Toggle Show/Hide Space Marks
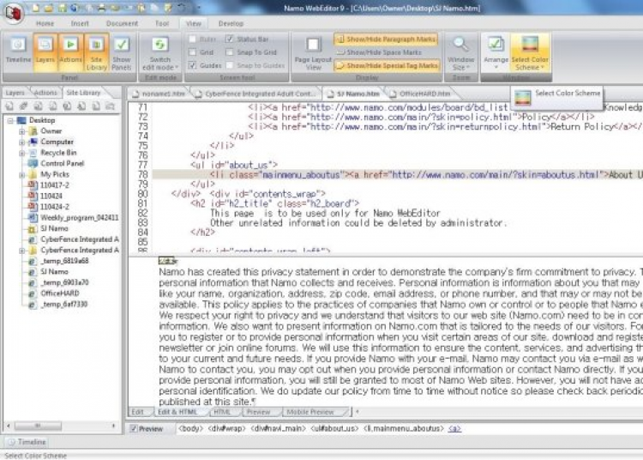Image resolution: width=643 pixels, height=460 pixels. 379,52
